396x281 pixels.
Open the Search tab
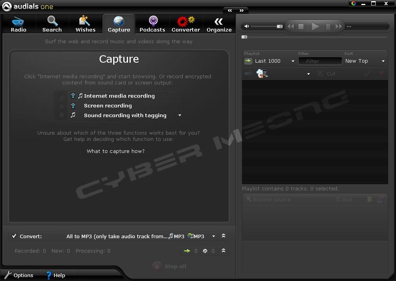pos(52,24)
